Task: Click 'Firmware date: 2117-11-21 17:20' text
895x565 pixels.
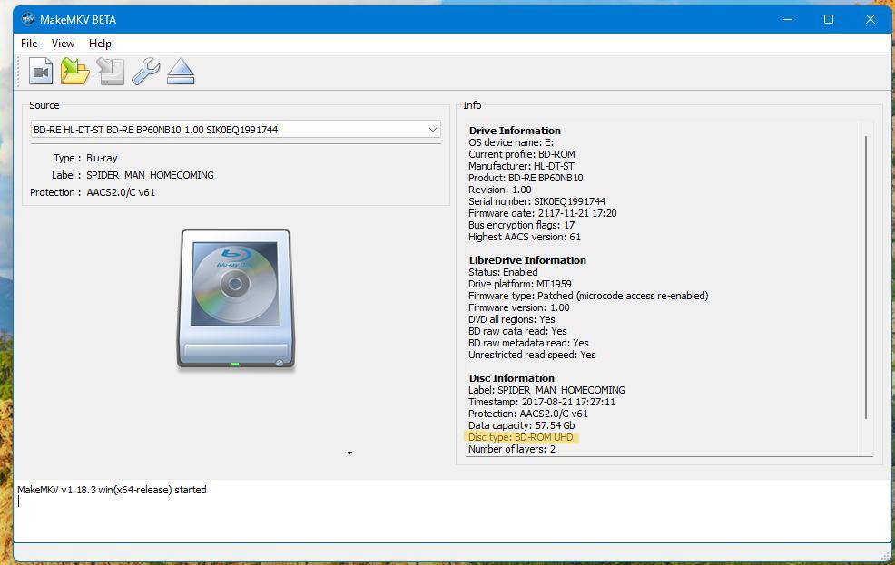Action: 542,213
